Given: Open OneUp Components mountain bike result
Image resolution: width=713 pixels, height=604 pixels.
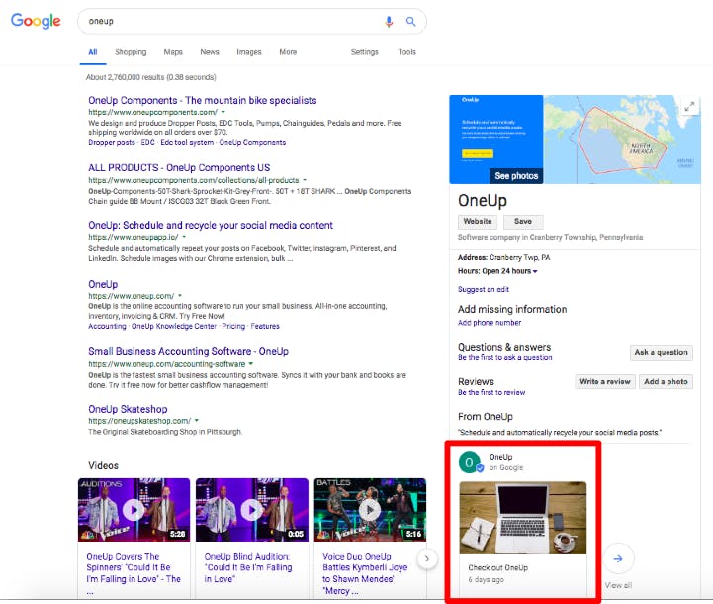Looking at the screenshot, I should point(203,101).
